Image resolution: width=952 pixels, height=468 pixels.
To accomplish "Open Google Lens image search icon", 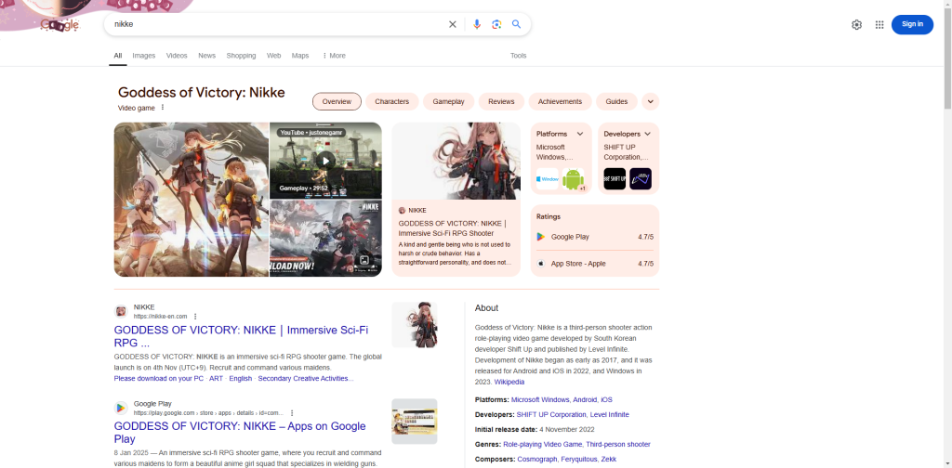I will point(496,24).
